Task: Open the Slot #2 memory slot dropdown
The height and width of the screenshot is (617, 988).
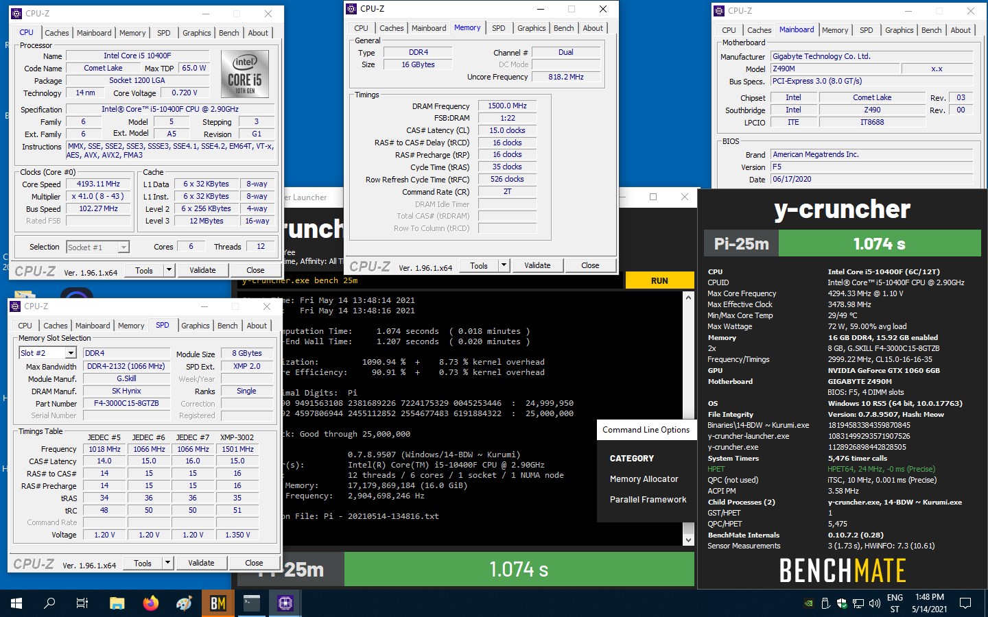Action: pos(70,353)
